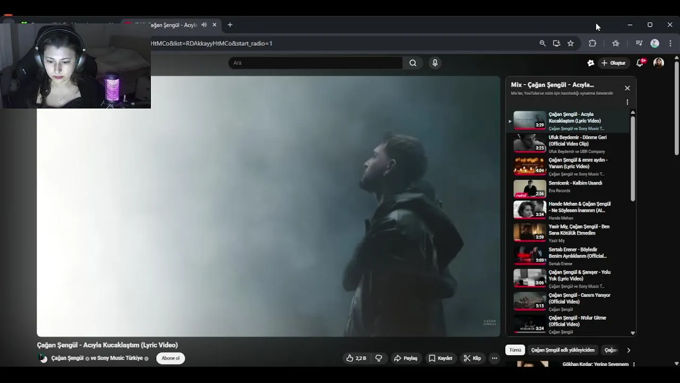Show more filter chips with right arrow
680x383 pixels.
click(x=628, y=350)
